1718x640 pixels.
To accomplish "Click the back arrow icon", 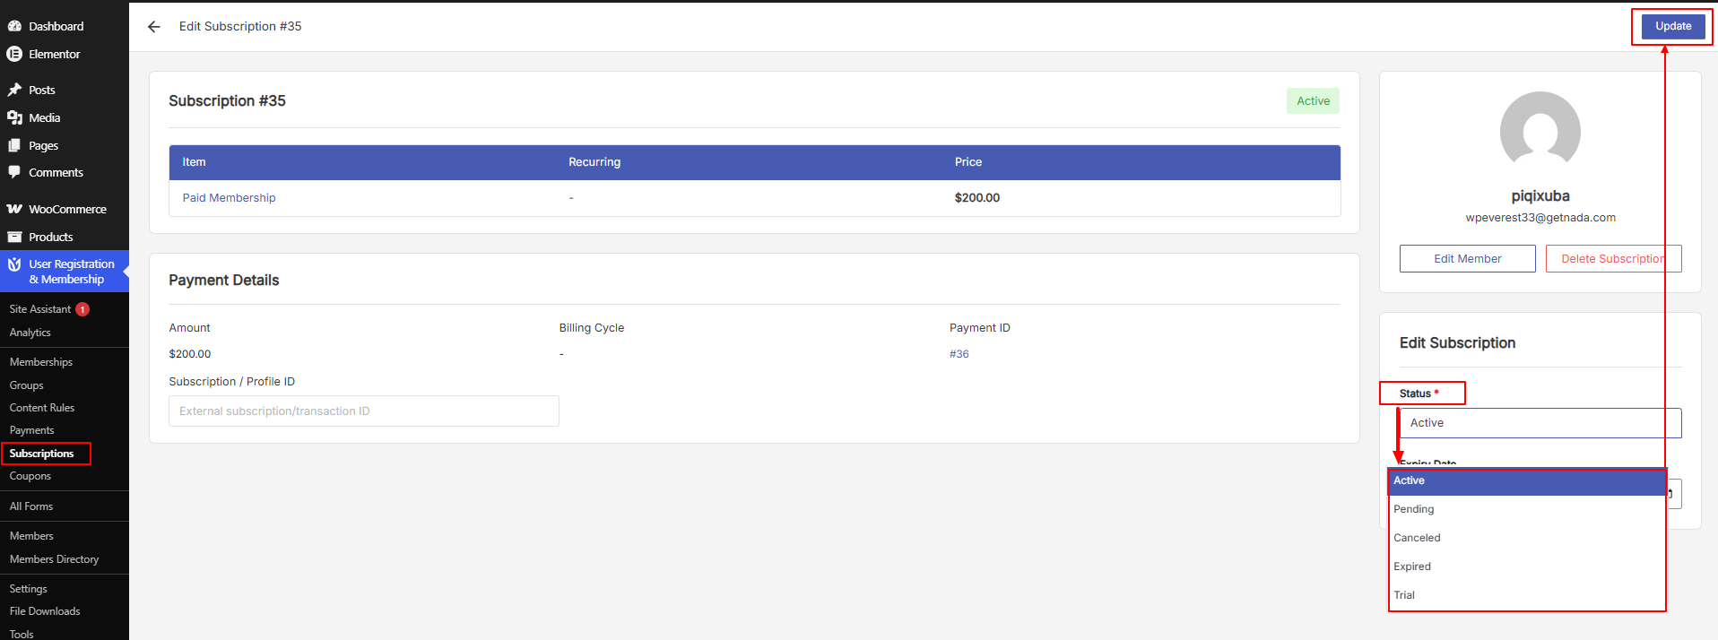I will pos(154,27).
